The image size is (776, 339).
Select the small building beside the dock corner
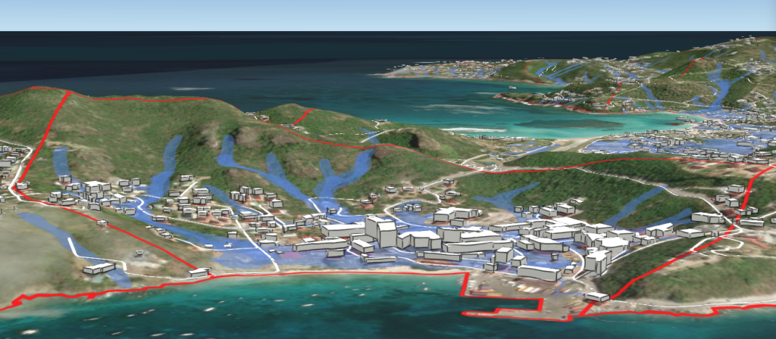coord(596,297)
